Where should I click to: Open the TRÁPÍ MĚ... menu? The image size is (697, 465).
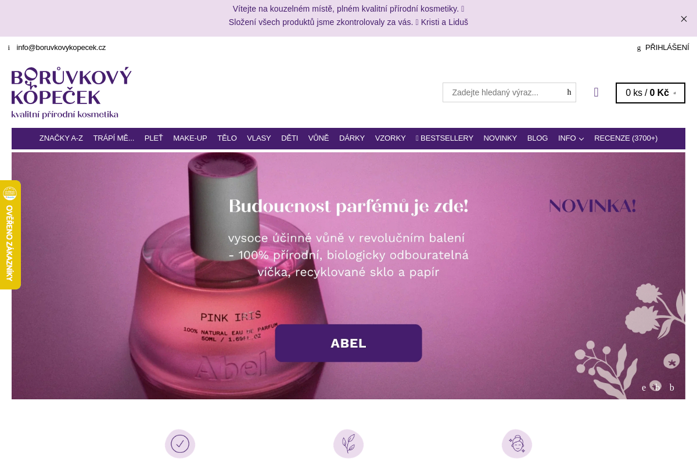click(114, 138)
